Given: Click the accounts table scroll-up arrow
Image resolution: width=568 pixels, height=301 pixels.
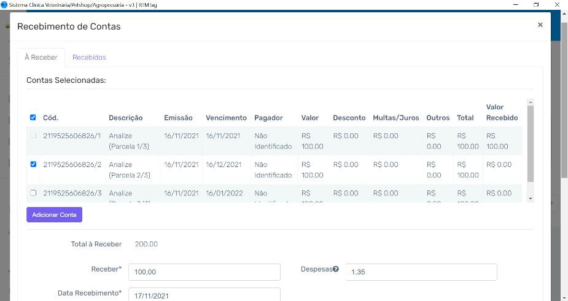Looking at the screenshot, I should [531, 102].
